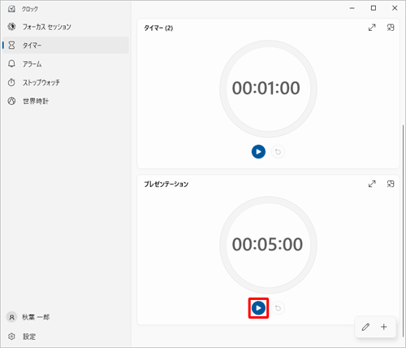406x348 pixels.
Task: Keep タイマー (2) on top icon
Action: click(391, 28)
